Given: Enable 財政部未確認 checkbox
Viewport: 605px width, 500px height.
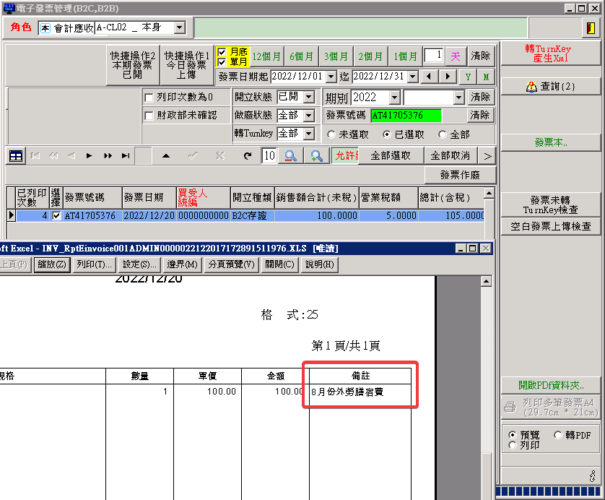Looking at the screenshot, I should coord(149,116).
